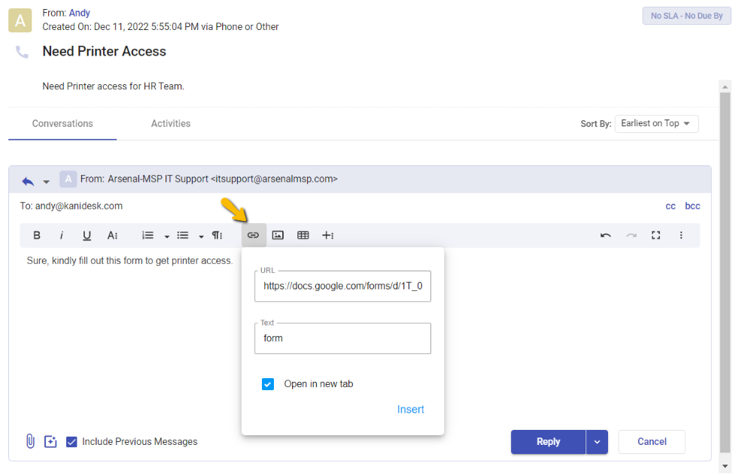Click the scrollbar down arrow
The height and width of the screenshot is (475, 739).
pyautogui.click(x=725, y=467)
